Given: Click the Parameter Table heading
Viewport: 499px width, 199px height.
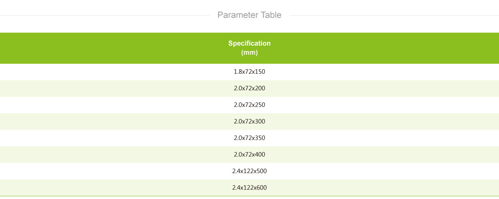Looking at the screenshot, I should (x=249, y=15).
